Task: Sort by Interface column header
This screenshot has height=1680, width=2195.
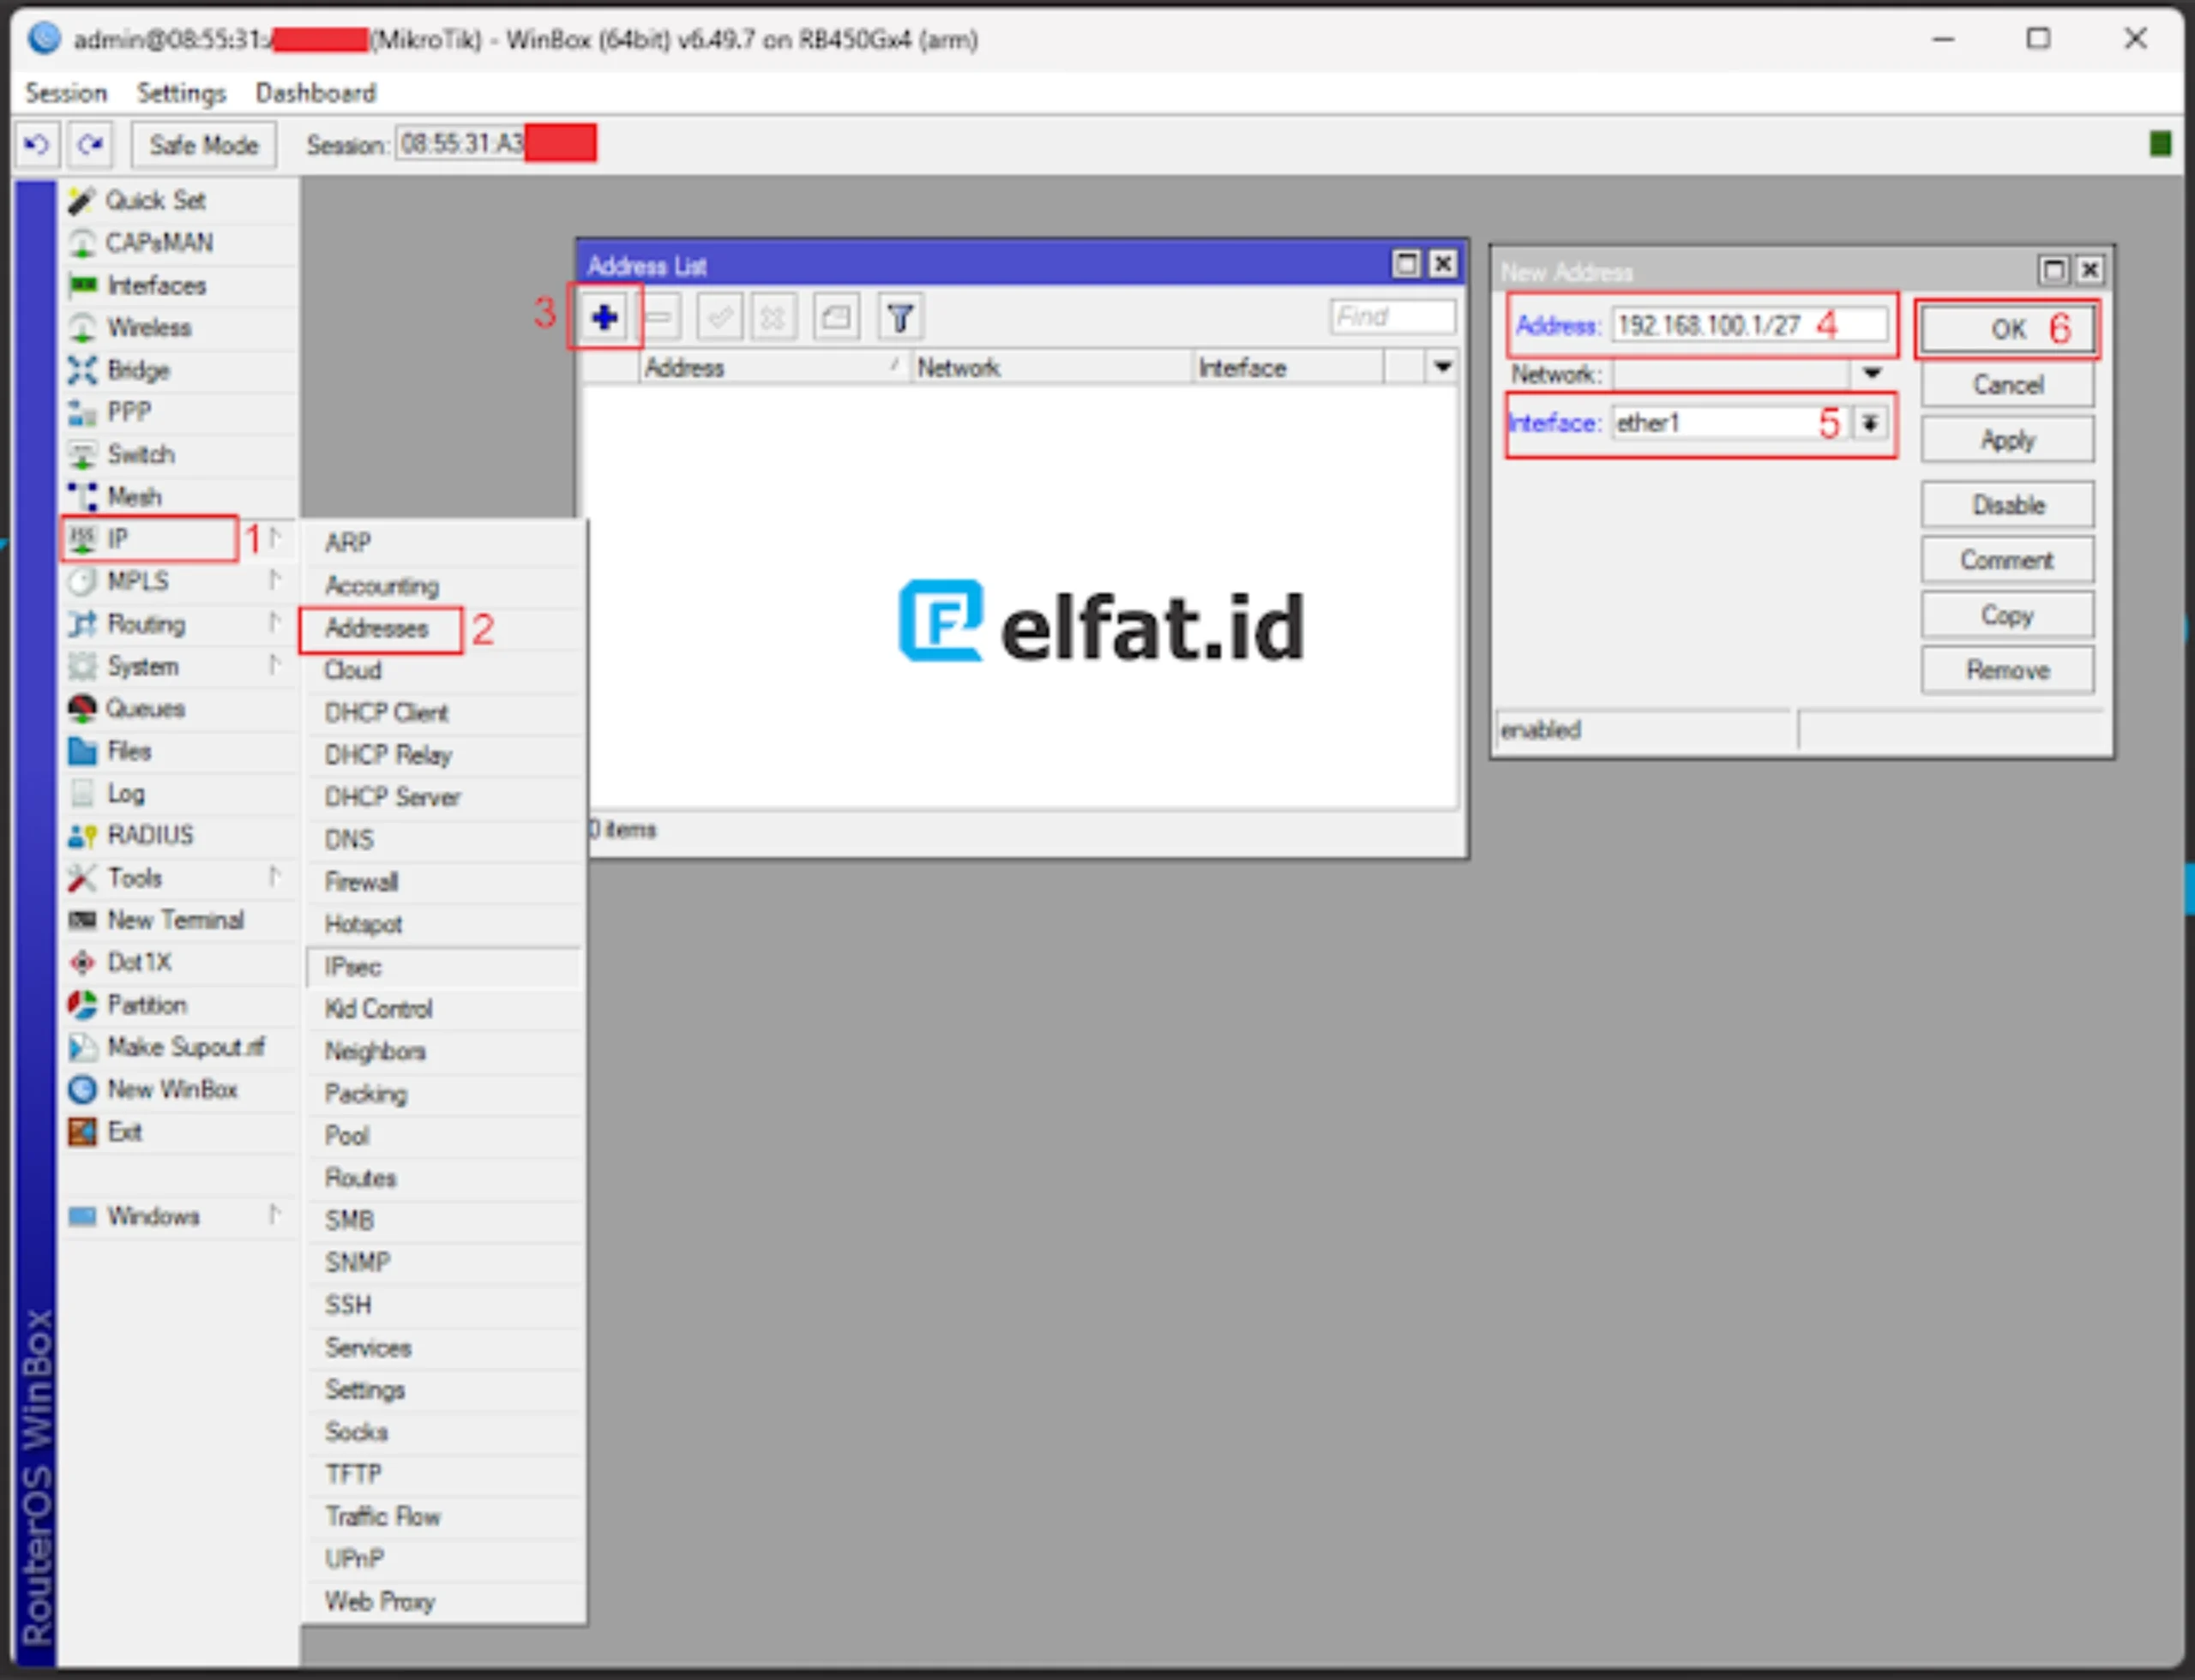Action: point(1289,368)
